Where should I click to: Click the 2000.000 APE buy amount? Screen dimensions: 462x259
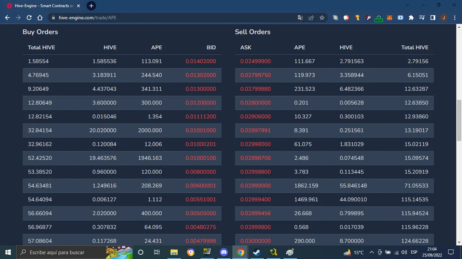pyautogui.click(x=150, y=130)
